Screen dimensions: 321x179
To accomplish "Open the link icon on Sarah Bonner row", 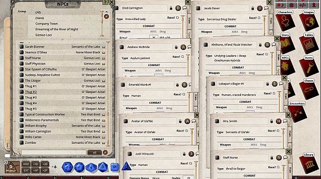I will [x=104, y=47].
